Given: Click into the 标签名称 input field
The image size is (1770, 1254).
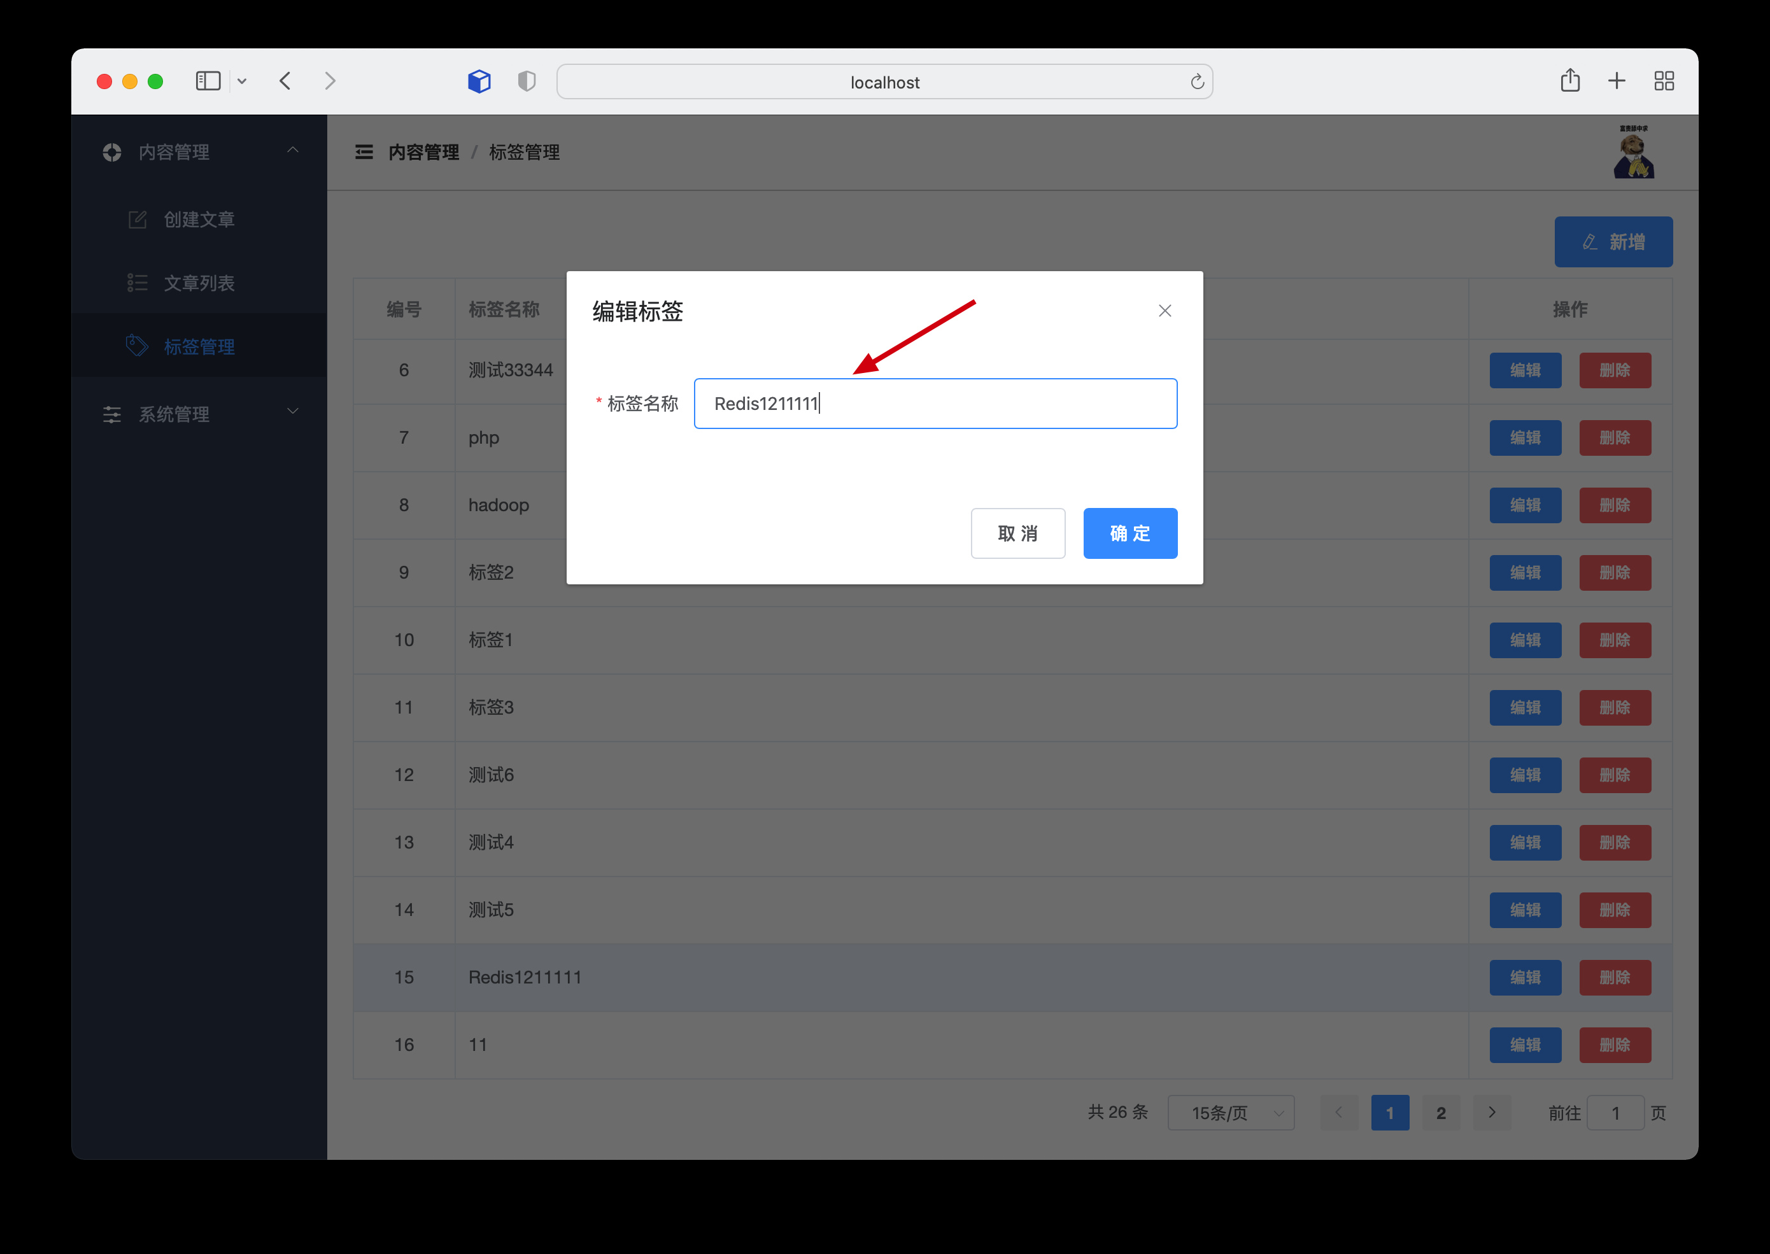Looking at the screenshot, I should (x=935, y=404).
